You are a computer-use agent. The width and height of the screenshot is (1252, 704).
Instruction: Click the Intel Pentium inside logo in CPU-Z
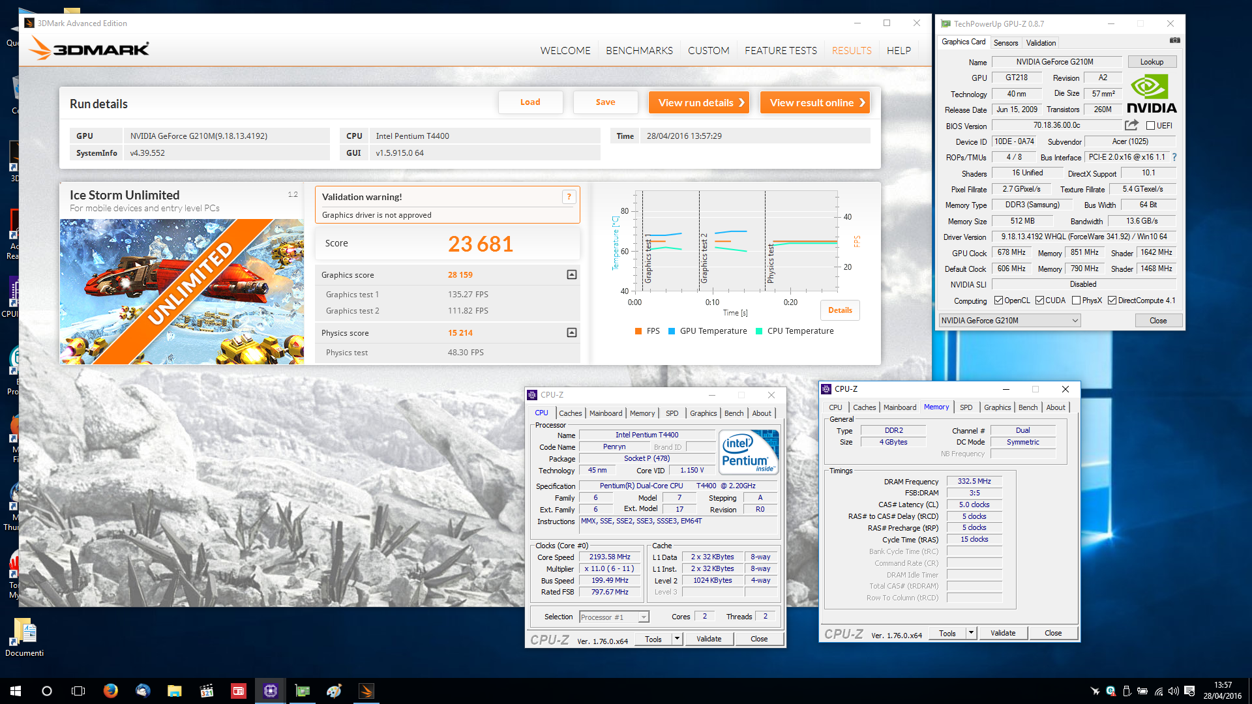[x=749, y=452]
